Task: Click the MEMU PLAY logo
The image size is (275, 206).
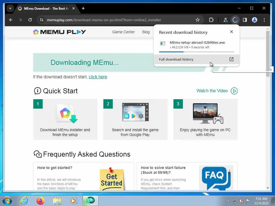Action: click(x=59, y=32)
